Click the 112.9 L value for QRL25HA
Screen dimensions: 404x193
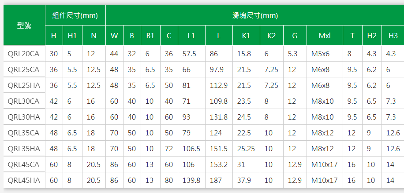219,85
